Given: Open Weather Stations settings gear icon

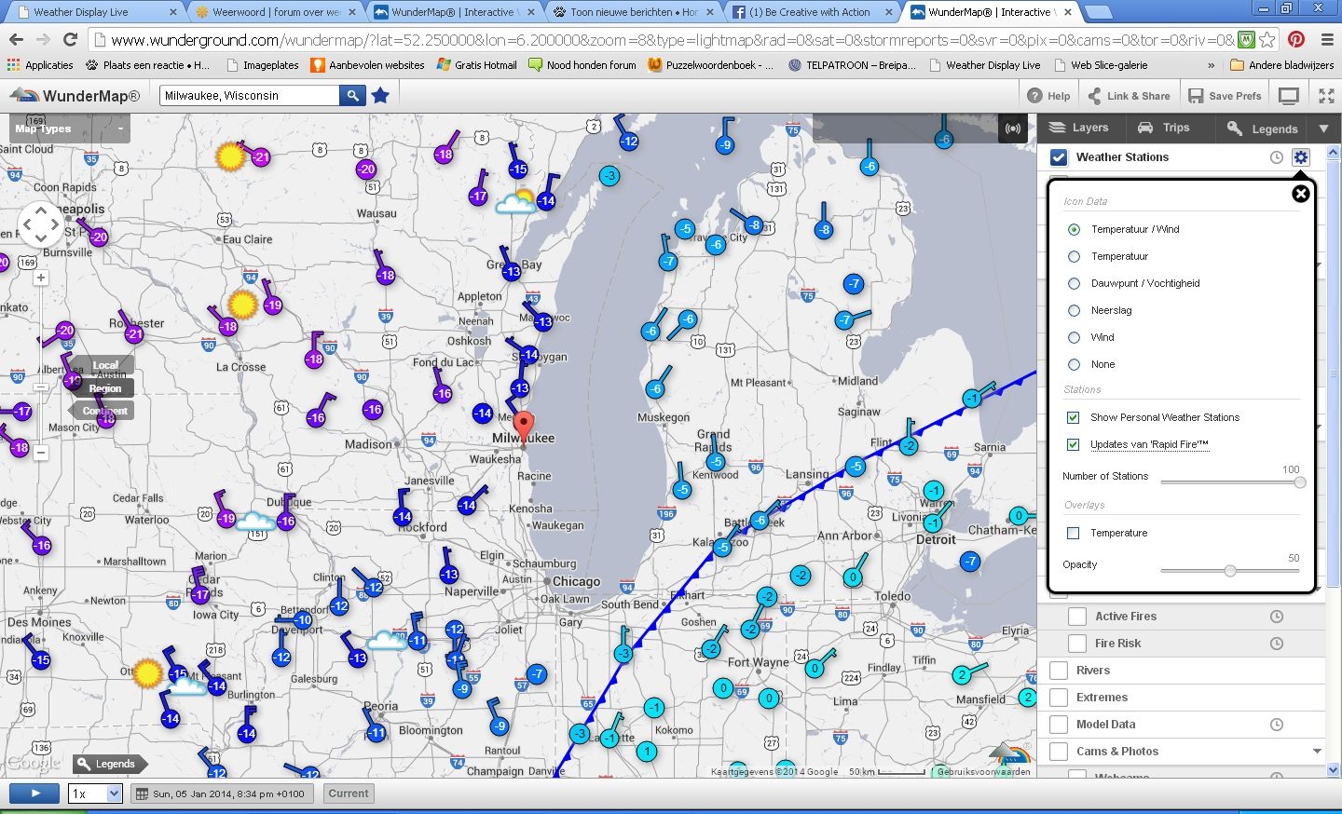Looking at the screenshot, I should [x=1301, y=157].
